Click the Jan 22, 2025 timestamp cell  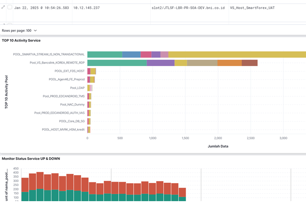click(x=42, y=8)
